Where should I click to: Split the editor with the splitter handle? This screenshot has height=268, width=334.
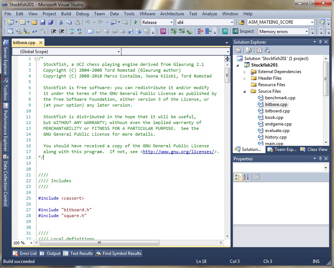(x=227, y=59)
